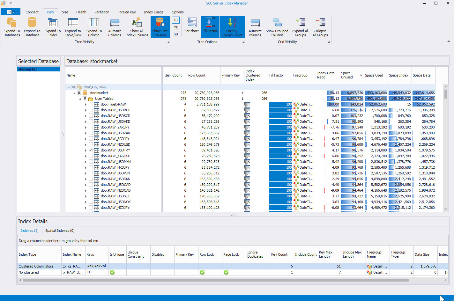The image size is (454, 301).
Task: Sort by Row Count column header
Action: 204,75
